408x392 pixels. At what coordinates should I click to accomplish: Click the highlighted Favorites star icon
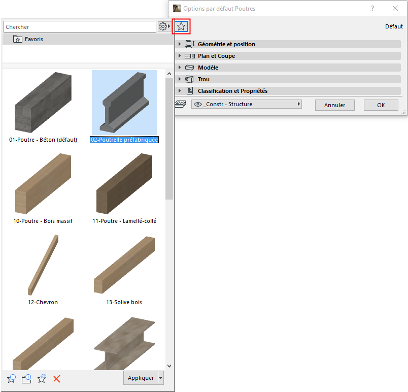pos(181,26)
